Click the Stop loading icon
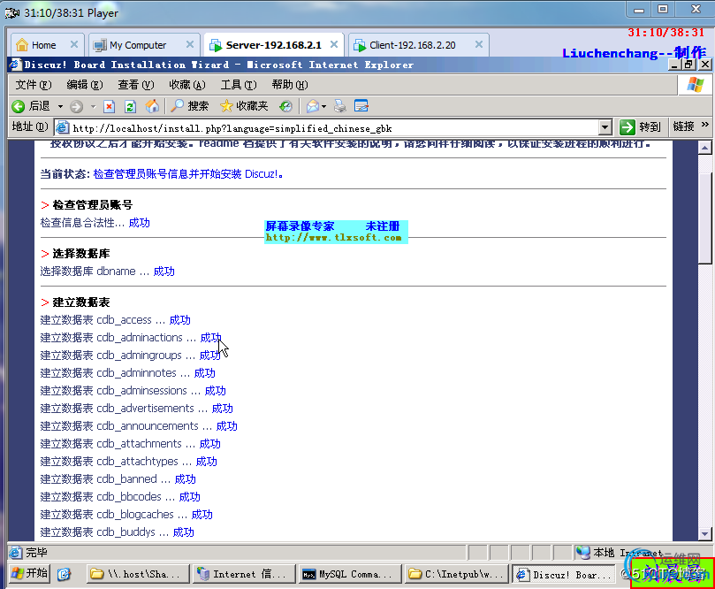This screenshot has height=589, width=715. tap(109, 106)
